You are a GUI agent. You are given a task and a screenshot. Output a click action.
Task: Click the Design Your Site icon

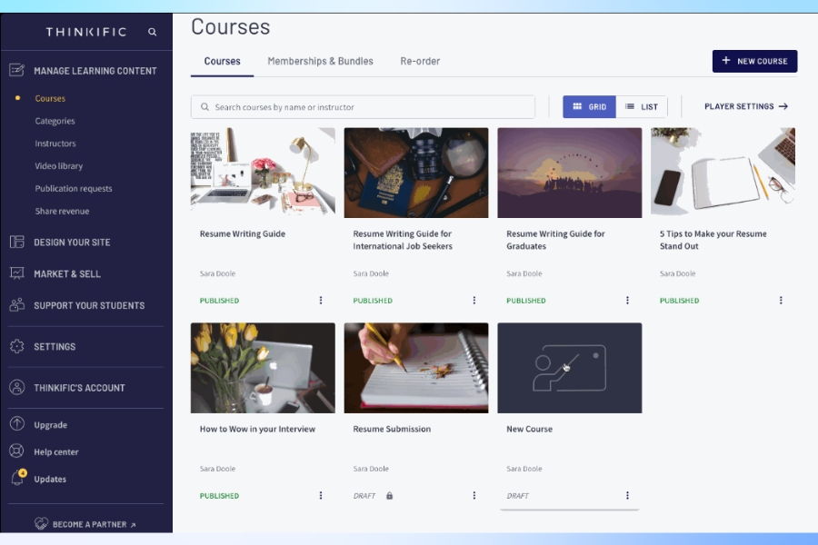[16, 242]
